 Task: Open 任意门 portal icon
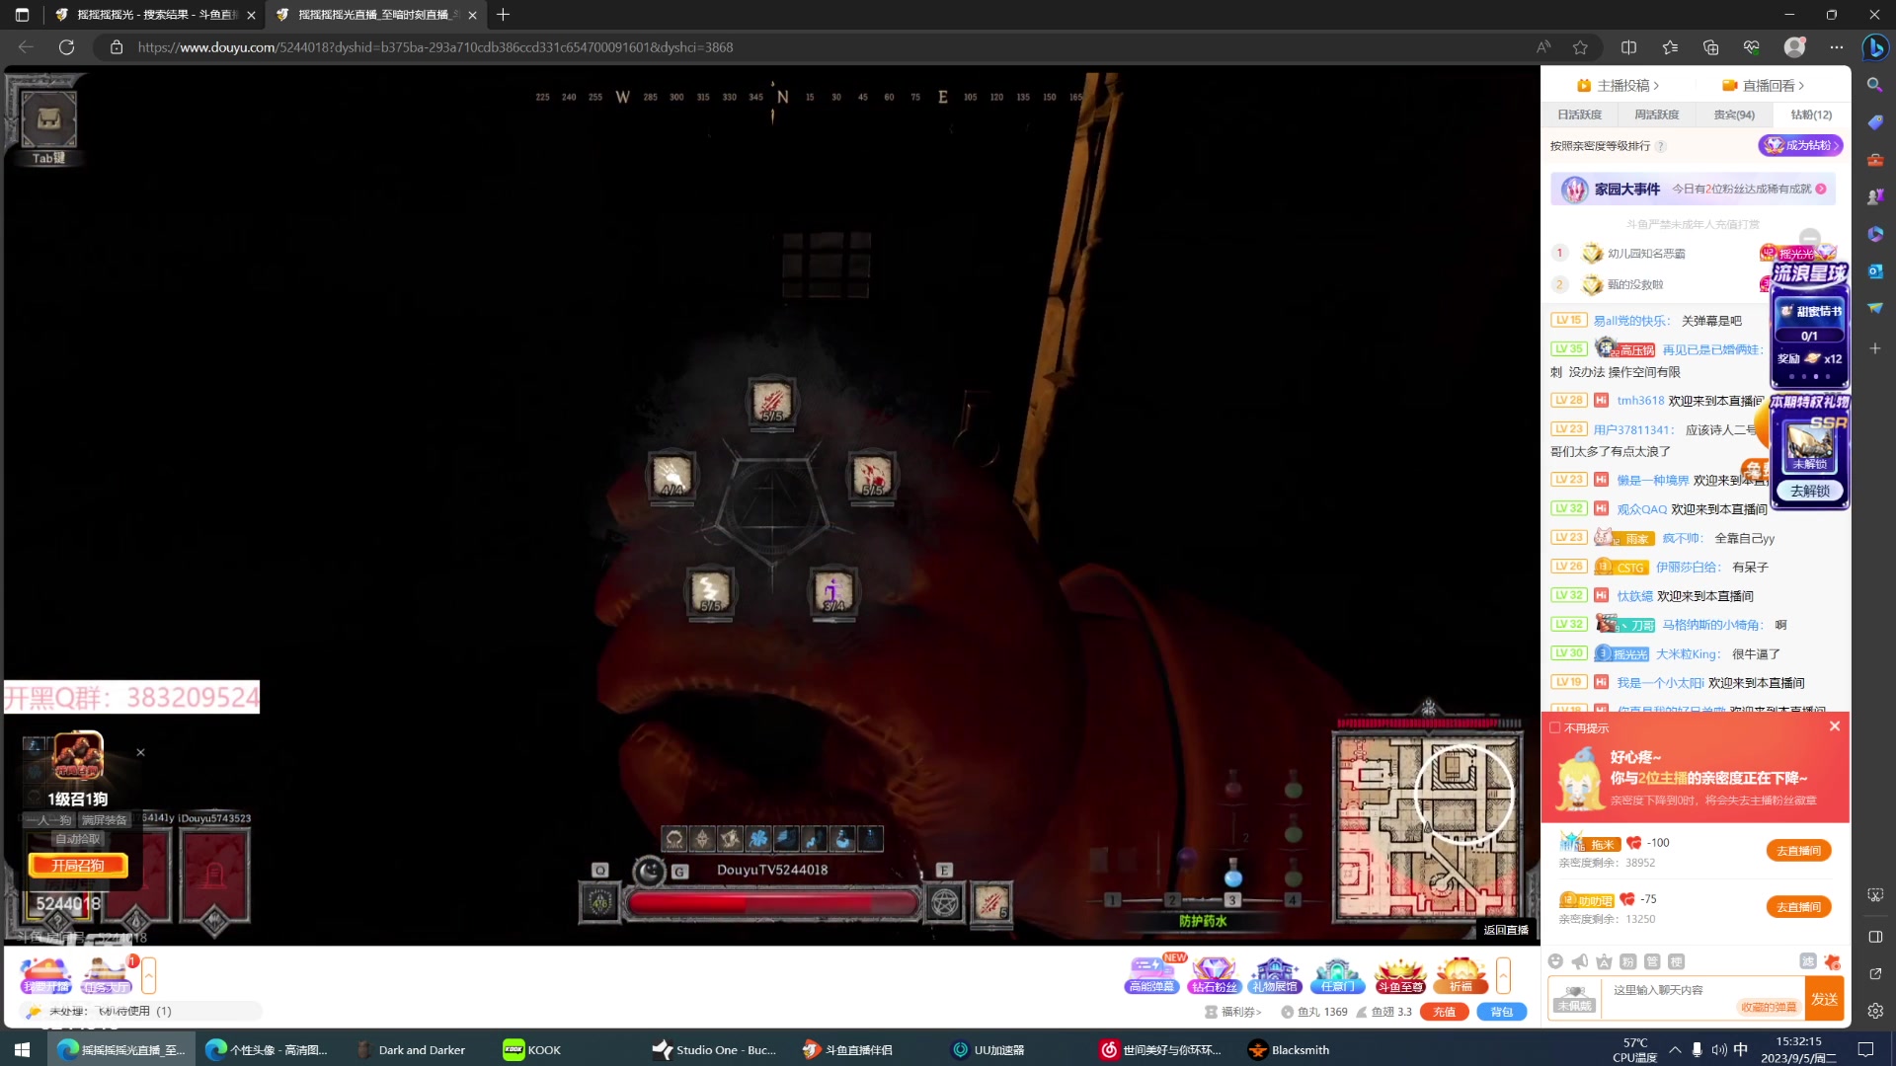click(x=1337, y=975)
